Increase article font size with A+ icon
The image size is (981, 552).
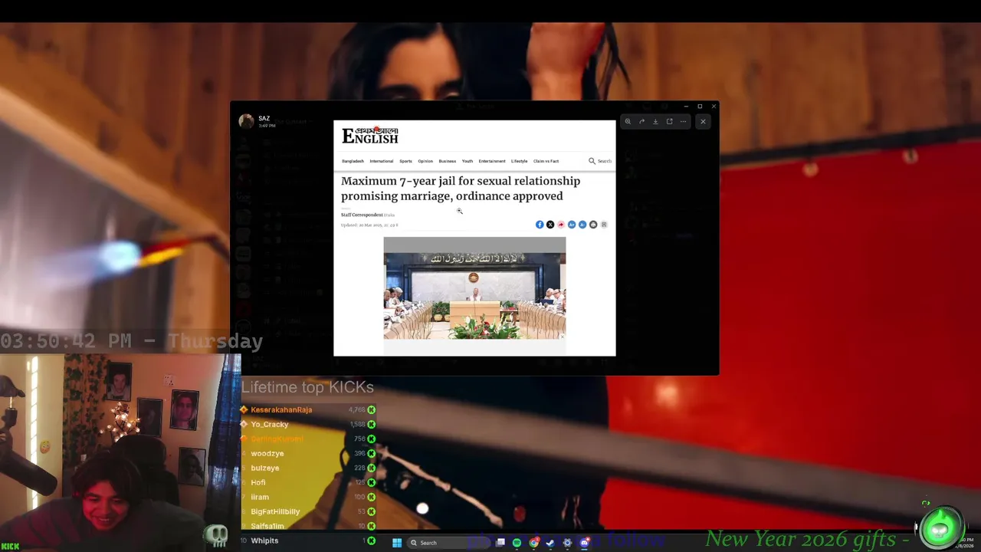572,225
